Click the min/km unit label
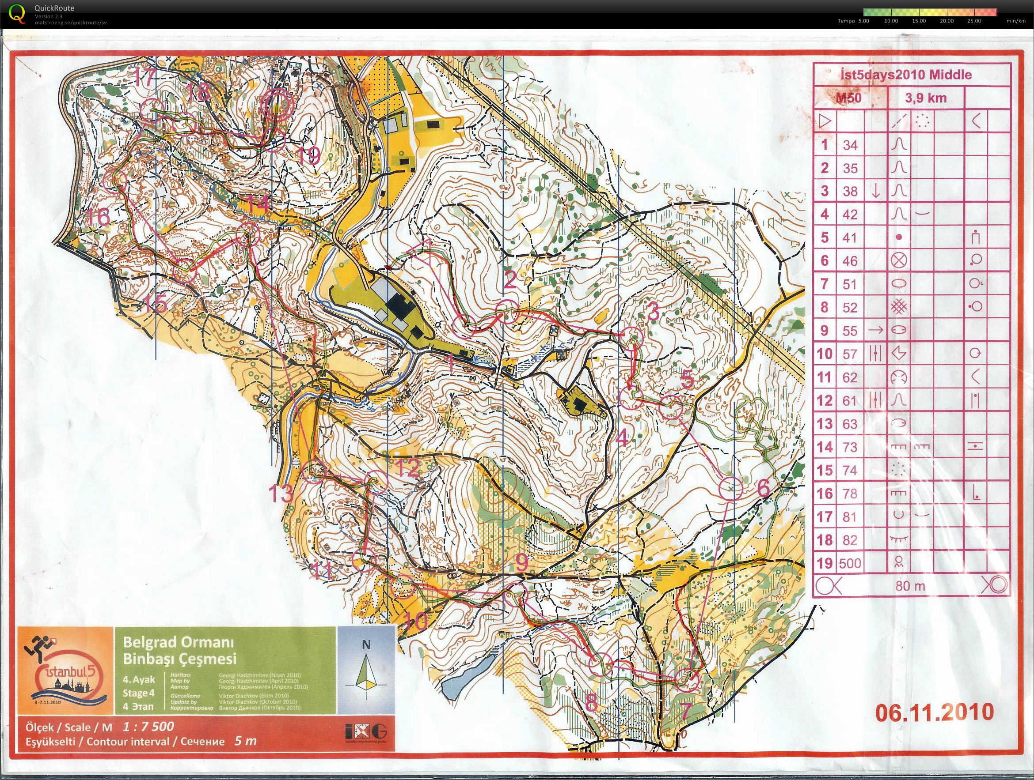This screenshot has width=1034, height=780. point(1016,21)
